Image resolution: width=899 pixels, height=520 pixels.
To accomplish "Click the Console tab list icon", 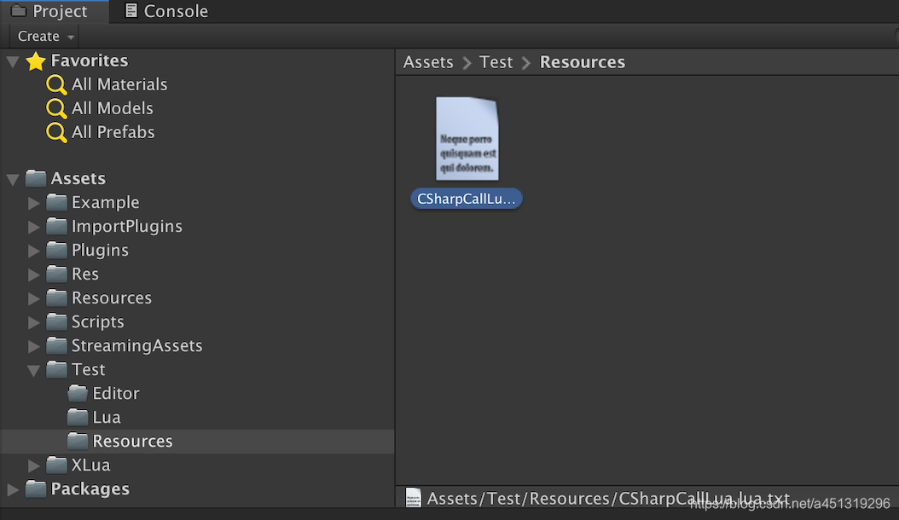I will coord(130,11).
